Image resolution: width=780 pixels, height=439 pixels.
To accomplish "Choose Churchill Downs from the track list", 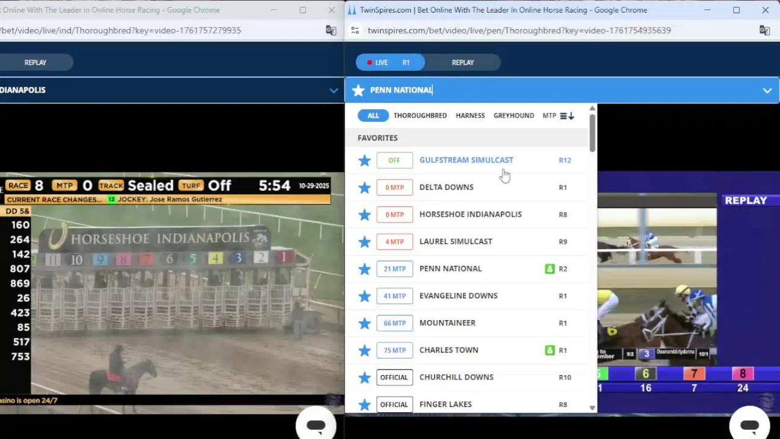I will [456, 377].
